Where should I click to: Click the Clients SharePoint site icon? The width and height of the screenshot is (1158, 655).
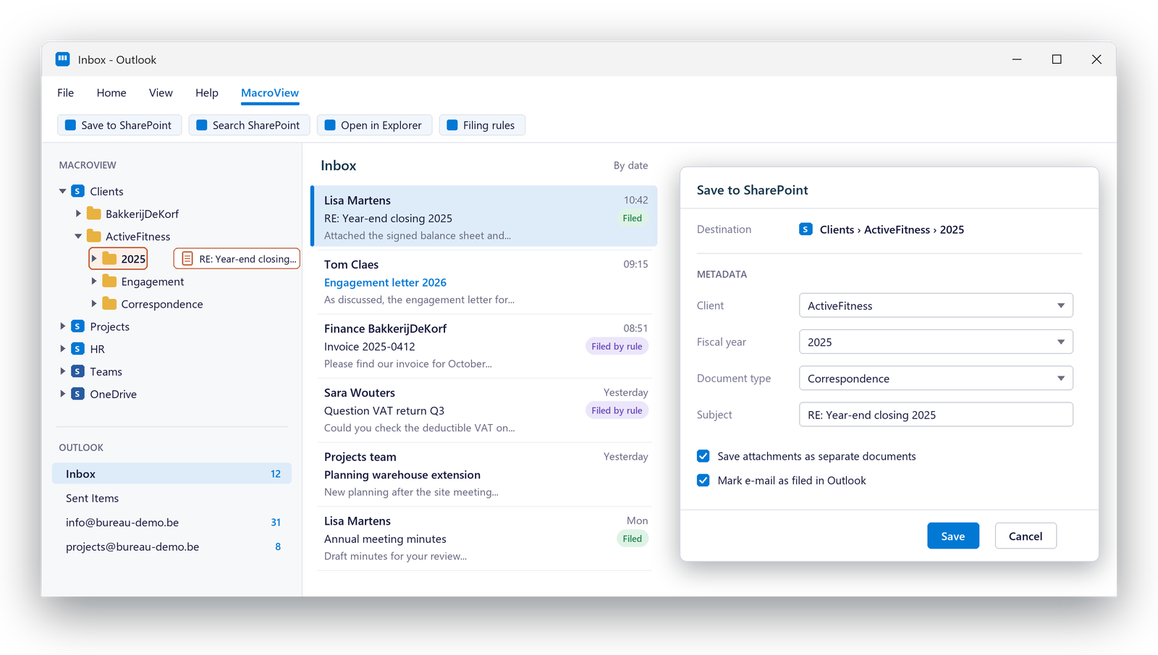78,191
